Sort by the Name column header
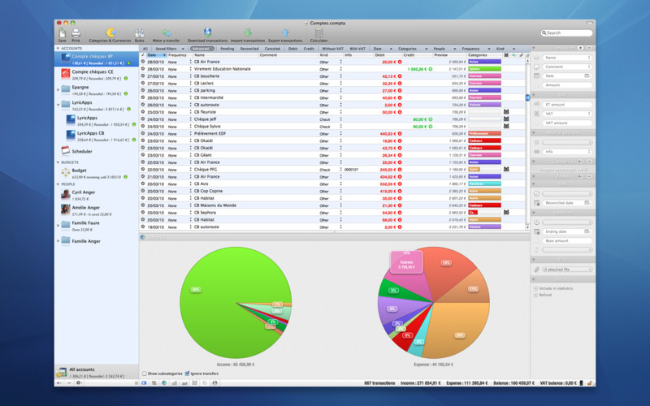Screen dimensions: 650x406 click(226, 55)
